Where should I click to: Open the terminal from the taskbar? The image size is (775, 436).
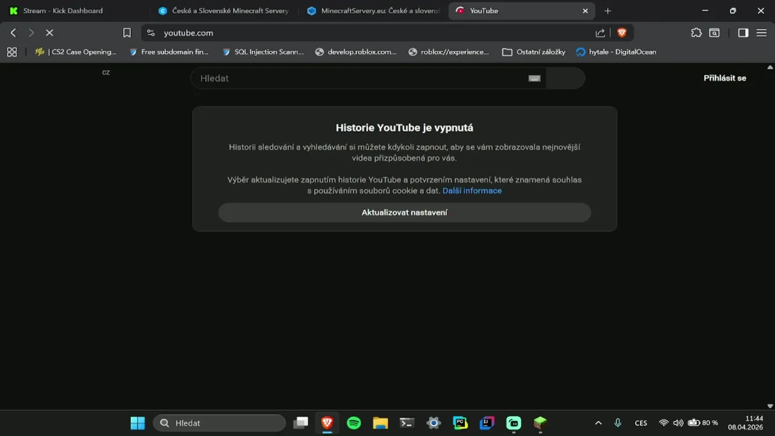[x=407, y=423]
